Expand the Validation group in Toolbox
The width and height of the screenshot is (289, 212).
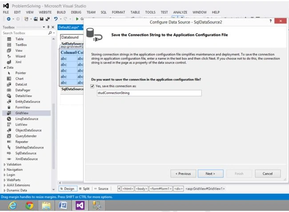pyautogui.click(x=4, y=164)
